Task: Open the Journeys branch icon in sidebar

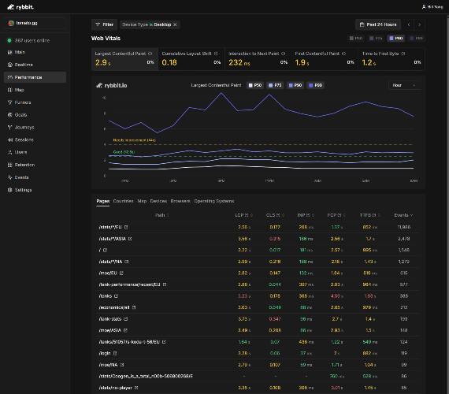Action: [9, 127]
